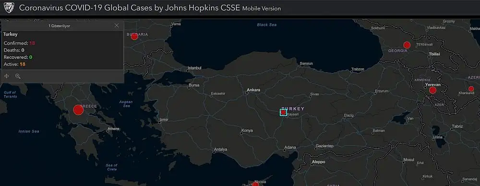Image resolution: width=480 pixels, height=186 pixels.
Task: Click the Azerbaijan red case marker near Khankandi
Action: 471,89
